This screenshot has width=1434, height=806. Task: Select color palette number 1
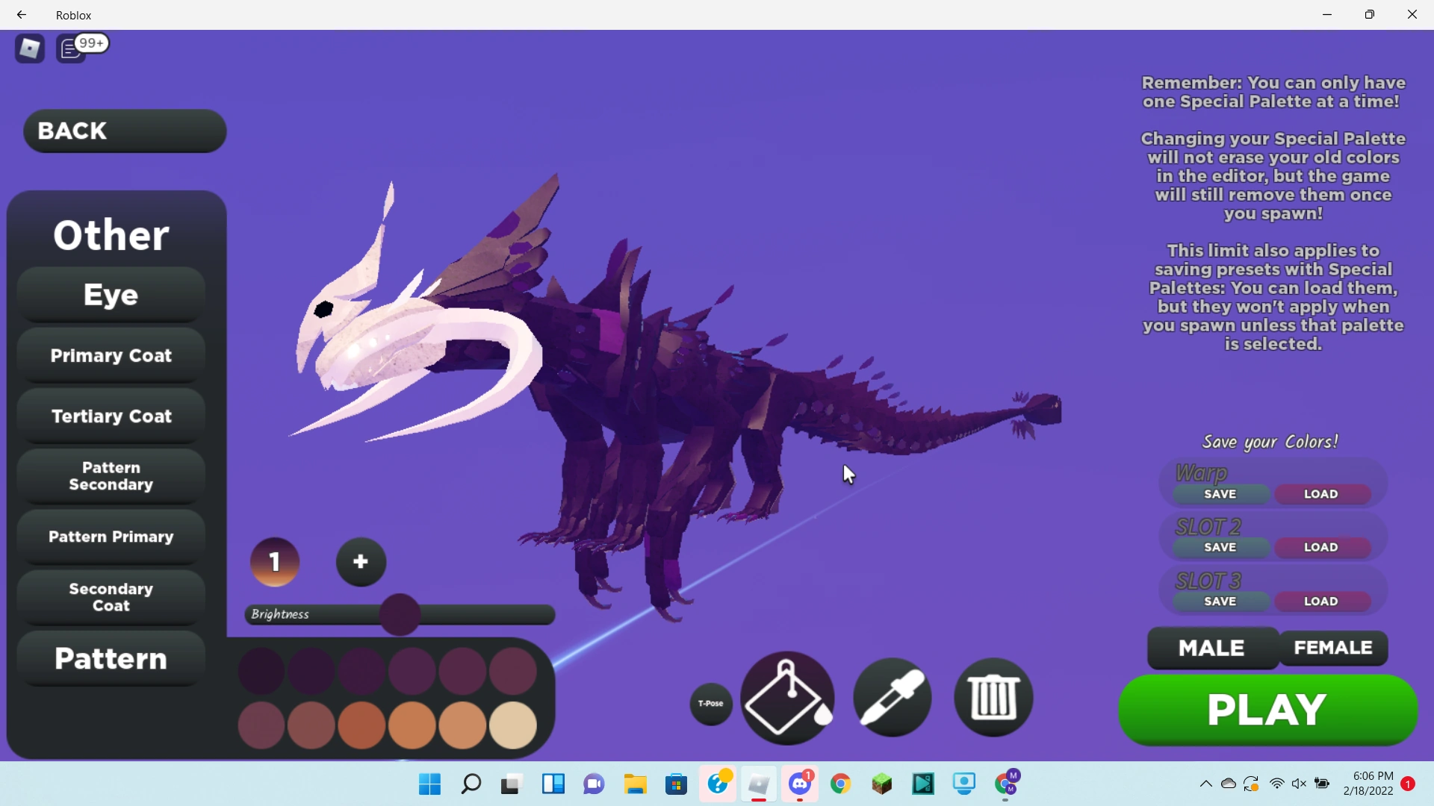[x=275, y=562]
